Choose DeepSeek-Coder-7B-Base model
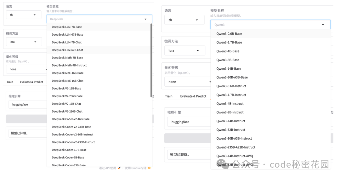 99,158
